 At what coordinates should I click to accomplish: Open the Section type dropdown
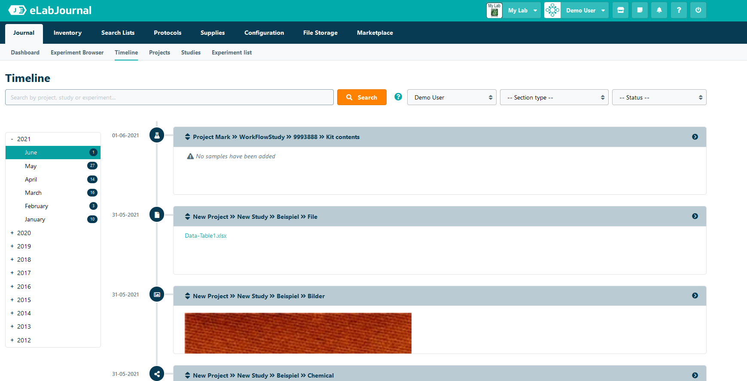coord(554,97)
